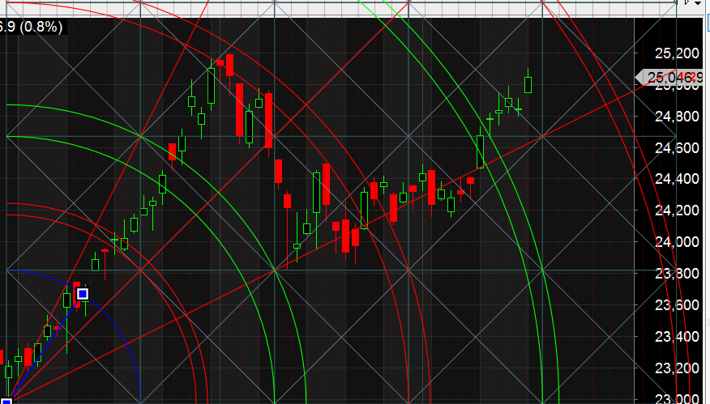Click the 23,400 price axis label

(676, 337)
